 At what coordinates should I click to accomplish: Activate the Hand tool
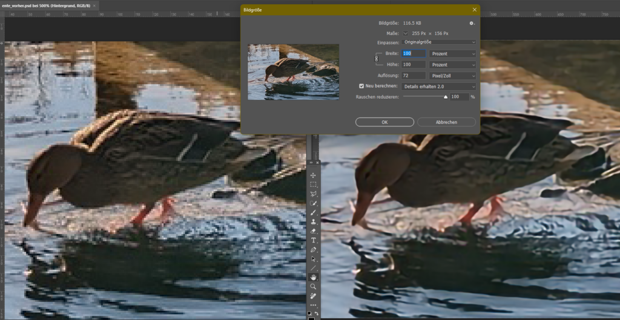(x=313, y=276)
